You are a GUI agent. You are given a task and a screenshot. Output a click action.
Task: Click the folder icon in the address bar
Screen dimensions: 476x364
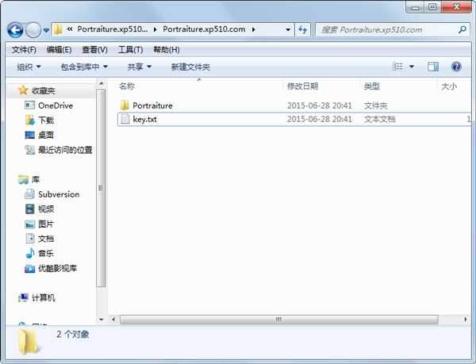click(58, 29)
